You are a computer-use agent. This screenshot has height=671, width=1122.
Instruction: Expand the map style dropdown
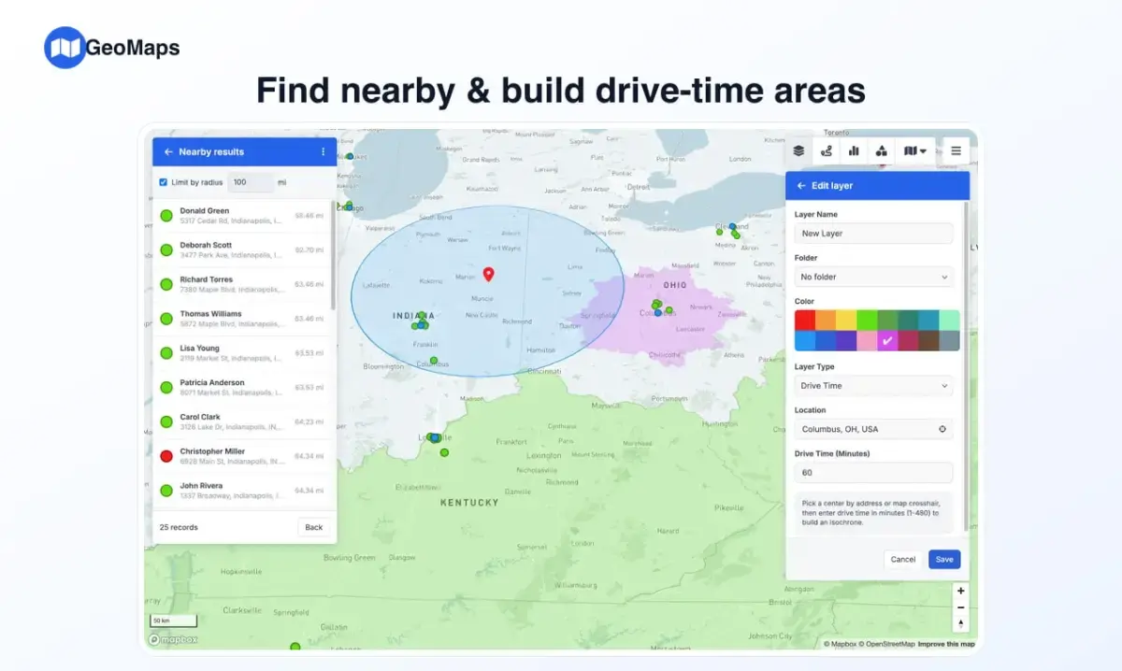coord(915,150)
